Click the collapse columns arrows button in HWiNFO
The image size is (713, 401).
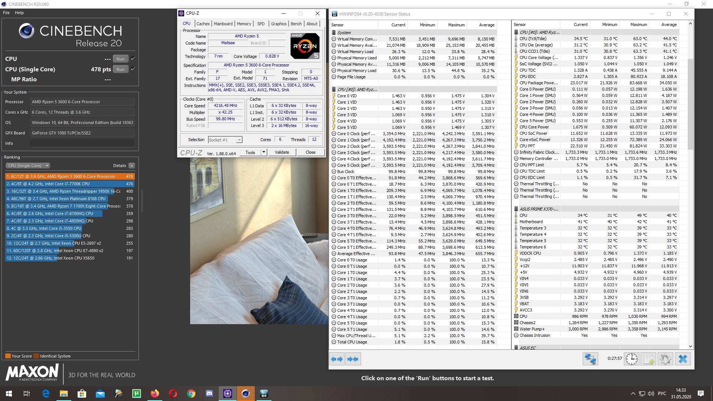point(353,359)
